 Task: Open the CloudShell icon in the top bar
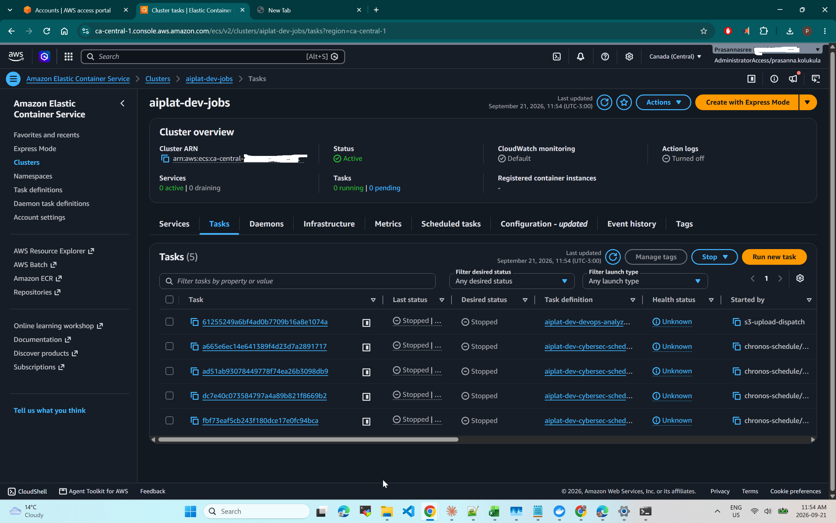tap(556, 56)
